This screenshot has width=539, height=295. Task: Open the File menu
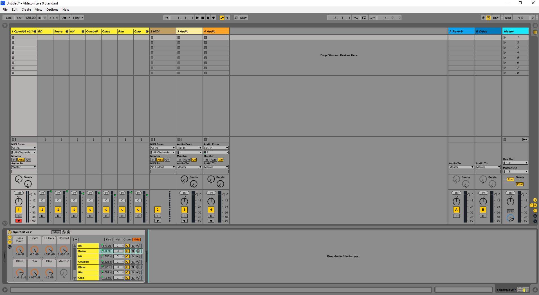[x=5, y=10]
